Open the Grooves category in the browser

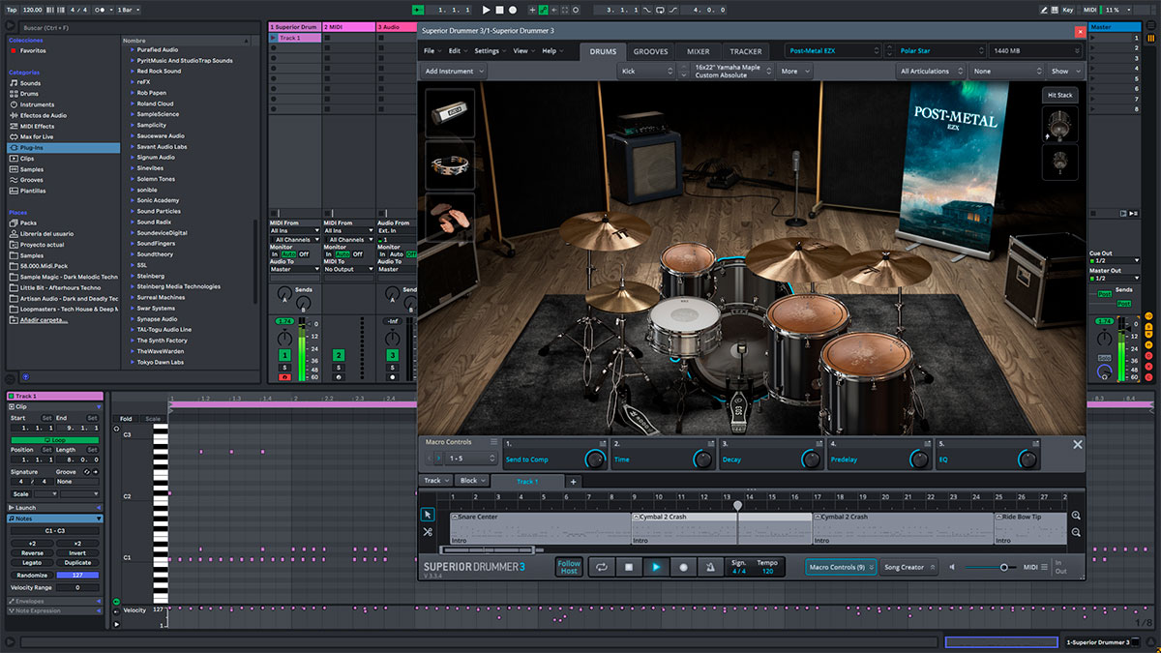[x=32, y=180]
